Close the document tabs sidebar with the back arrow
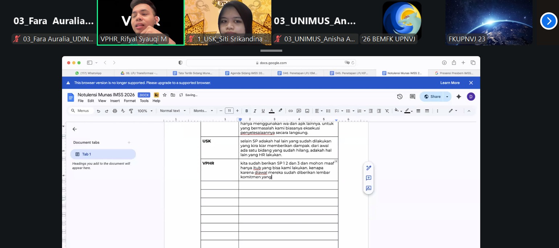This screenshot has height=248, width=559. pos(75,129)
